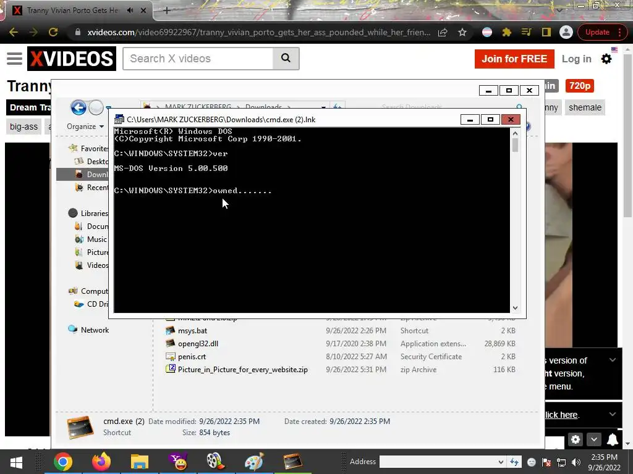This screenshot has height=474, width=633.
Task: Share this page from the address bar
Action: (x=443, y=32)
